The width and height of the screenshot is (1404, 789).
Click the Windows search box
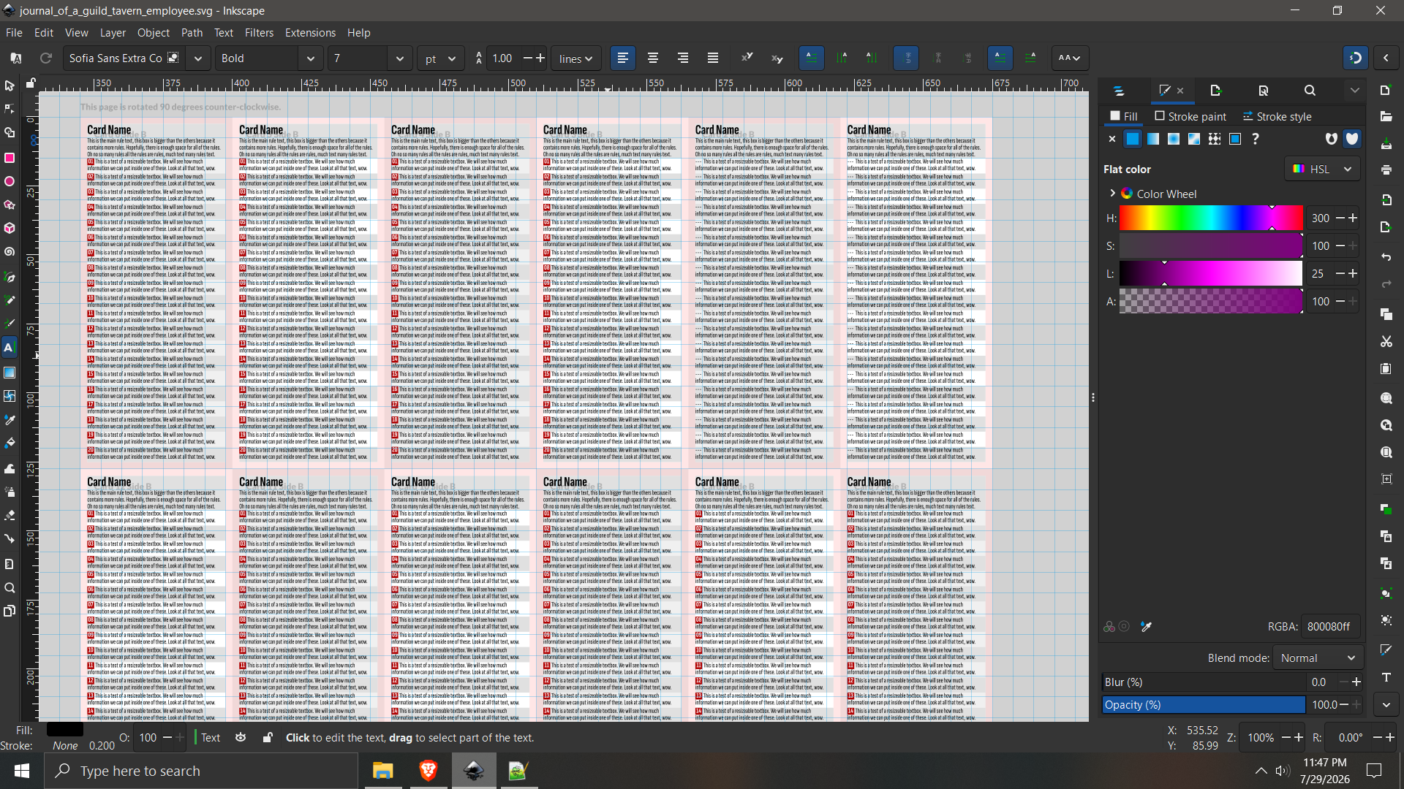pos(201,771)
